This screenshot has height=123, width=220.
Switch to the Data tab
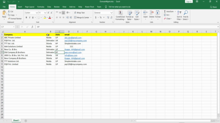tap(49, 7)
